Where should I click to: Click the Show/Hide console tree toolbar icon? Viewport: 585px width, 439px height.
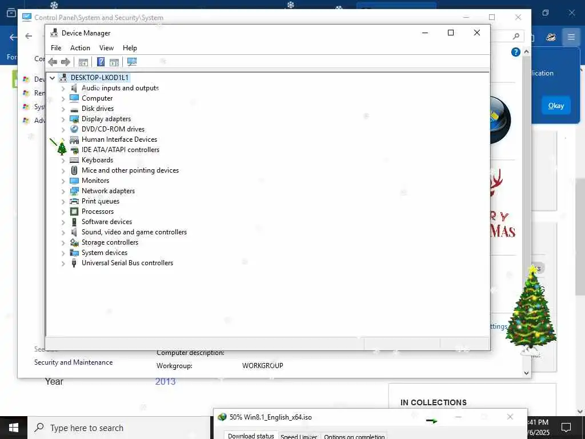(83, 62)
